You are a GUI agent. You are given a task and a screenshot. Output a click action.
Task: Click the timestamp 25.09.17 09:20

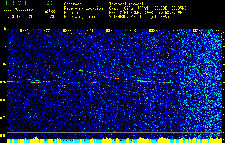point(18,16)
